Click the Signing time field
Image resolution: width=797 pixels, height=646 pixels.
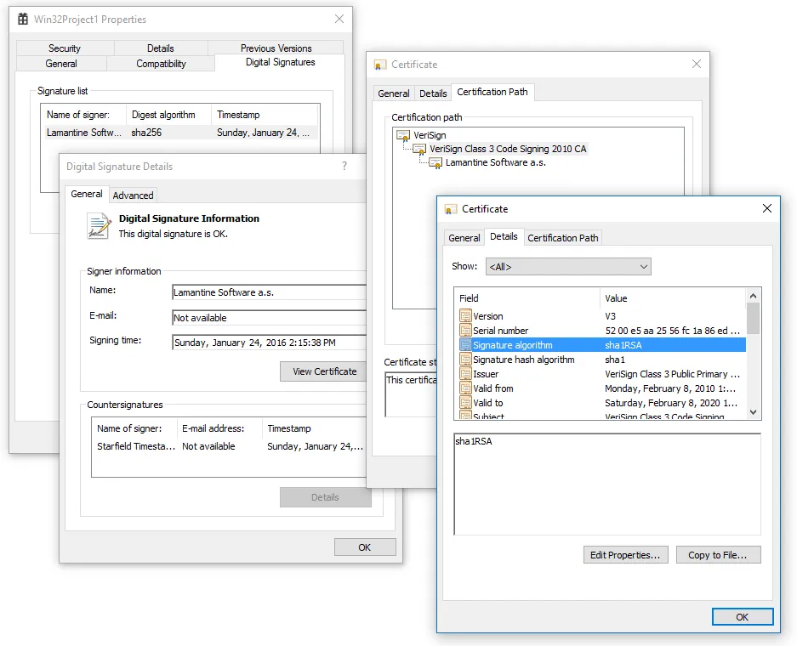pyautogui.click(x=269, y=343)
